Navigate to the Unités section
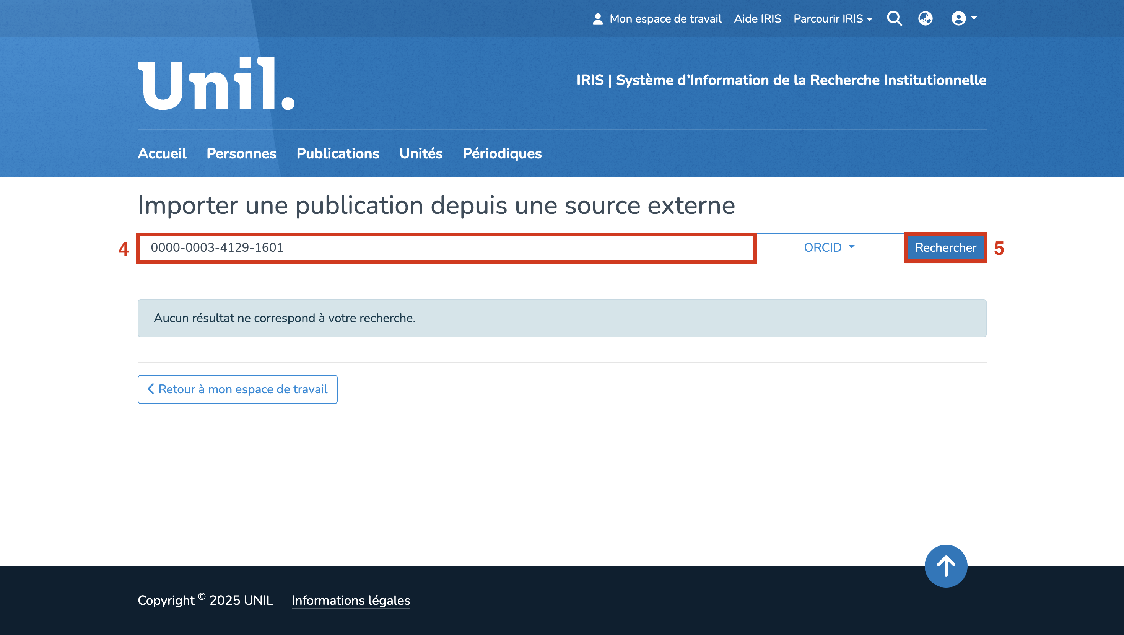This screenshot has width=1124, height=635. 421,154
